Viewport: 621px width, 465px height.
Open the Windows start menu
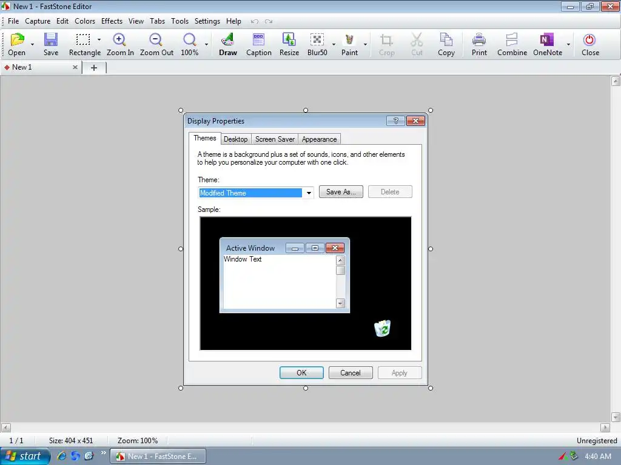(x=25, y=457)
